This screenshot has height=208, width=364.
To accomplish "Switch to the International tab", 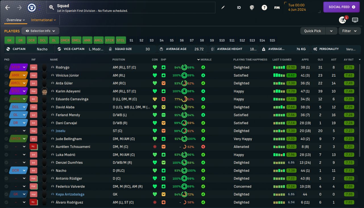I will pos(43,20).
